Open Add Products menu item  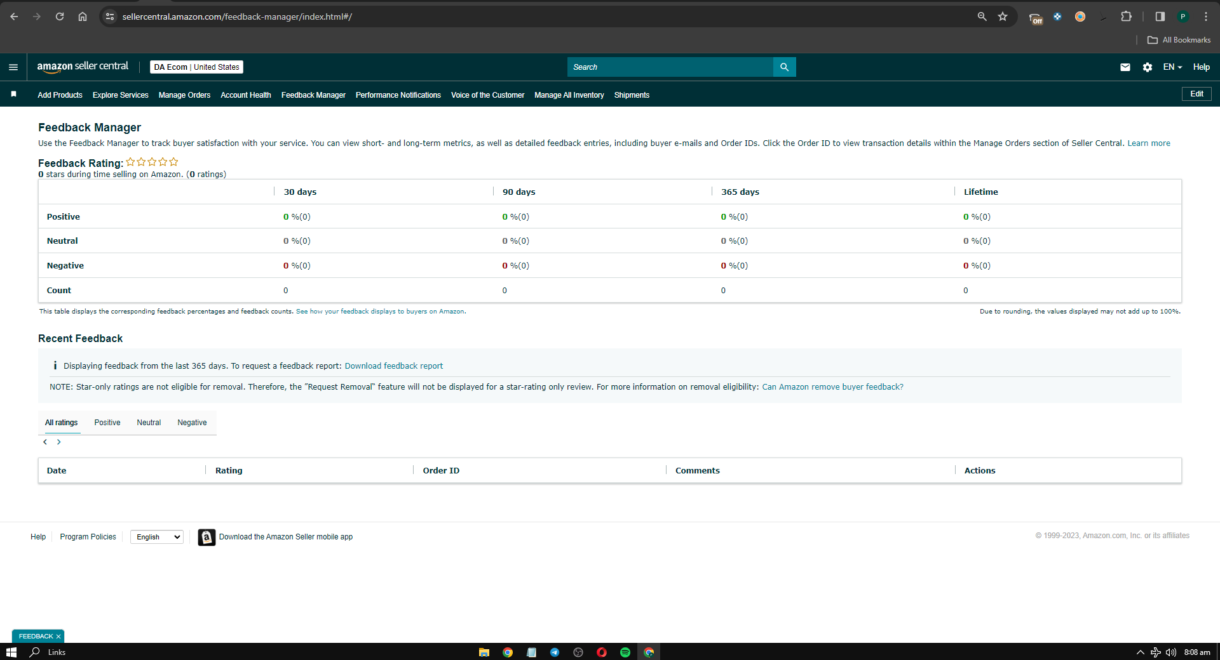60,95
